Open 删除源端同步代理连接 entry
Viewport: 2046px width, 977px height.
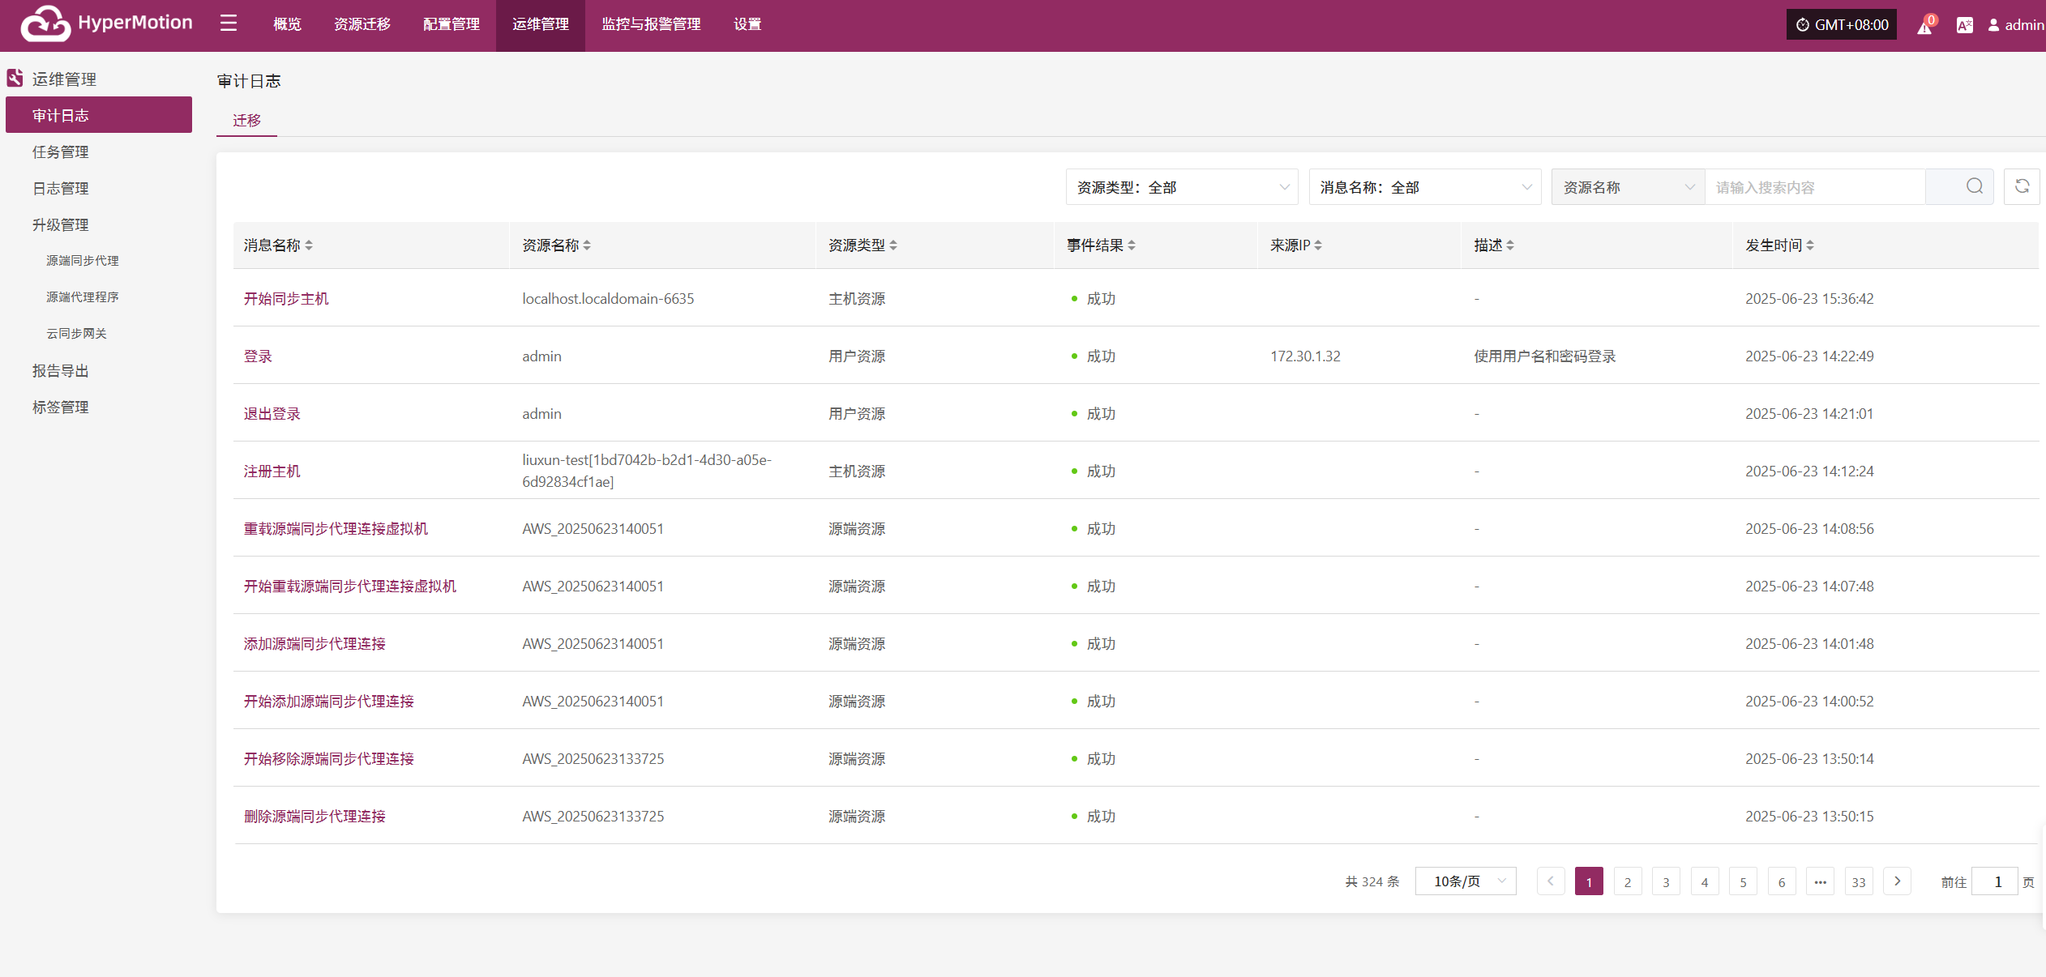click(x=315, y=816)
